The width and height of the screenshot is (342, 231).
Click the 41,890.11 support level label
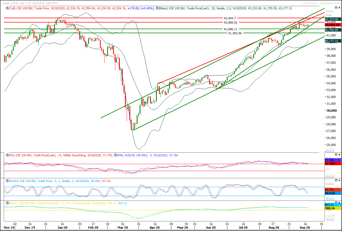point(231,29)
